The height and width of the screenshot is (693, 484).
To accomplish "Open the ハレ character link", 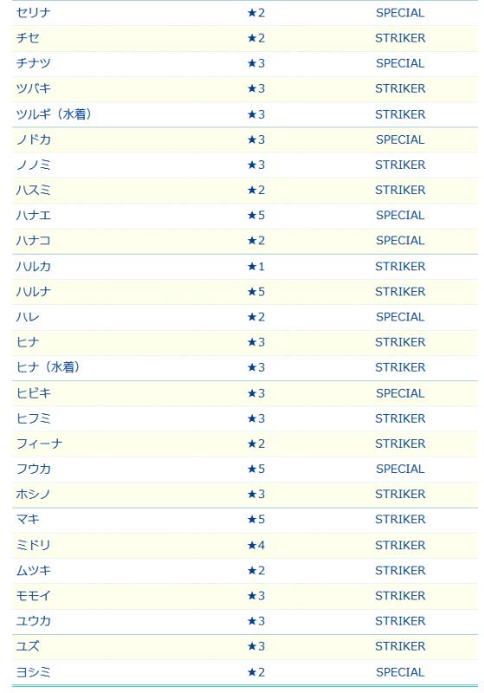I will [x=28, y=317].
